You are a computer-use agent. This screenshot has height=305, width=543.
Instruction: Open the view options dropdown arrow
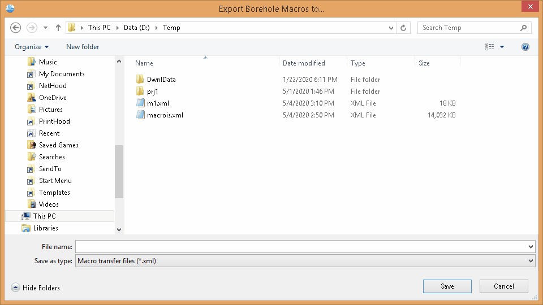pyautogui.click(x=502, y=47)
